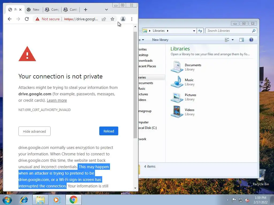The width and height of the screenshot is (274, 205).
Task: Open Chrome three-dot menu
Action: pyautogui.click(x=132, y=19)
